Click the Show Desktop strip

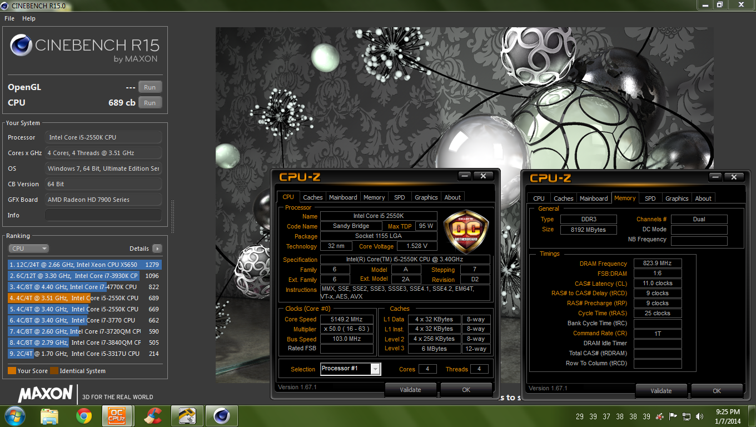point(752,416)
